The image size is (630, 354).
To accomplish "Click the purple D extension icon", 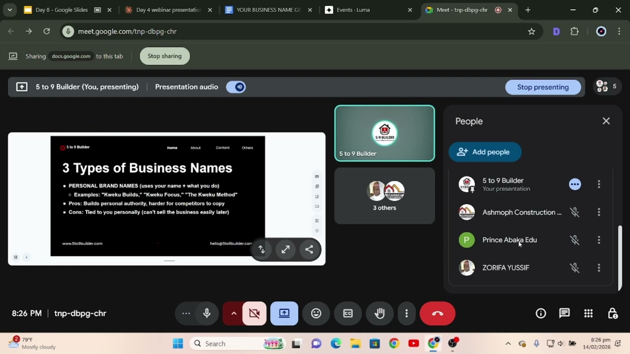I will 556,31.
